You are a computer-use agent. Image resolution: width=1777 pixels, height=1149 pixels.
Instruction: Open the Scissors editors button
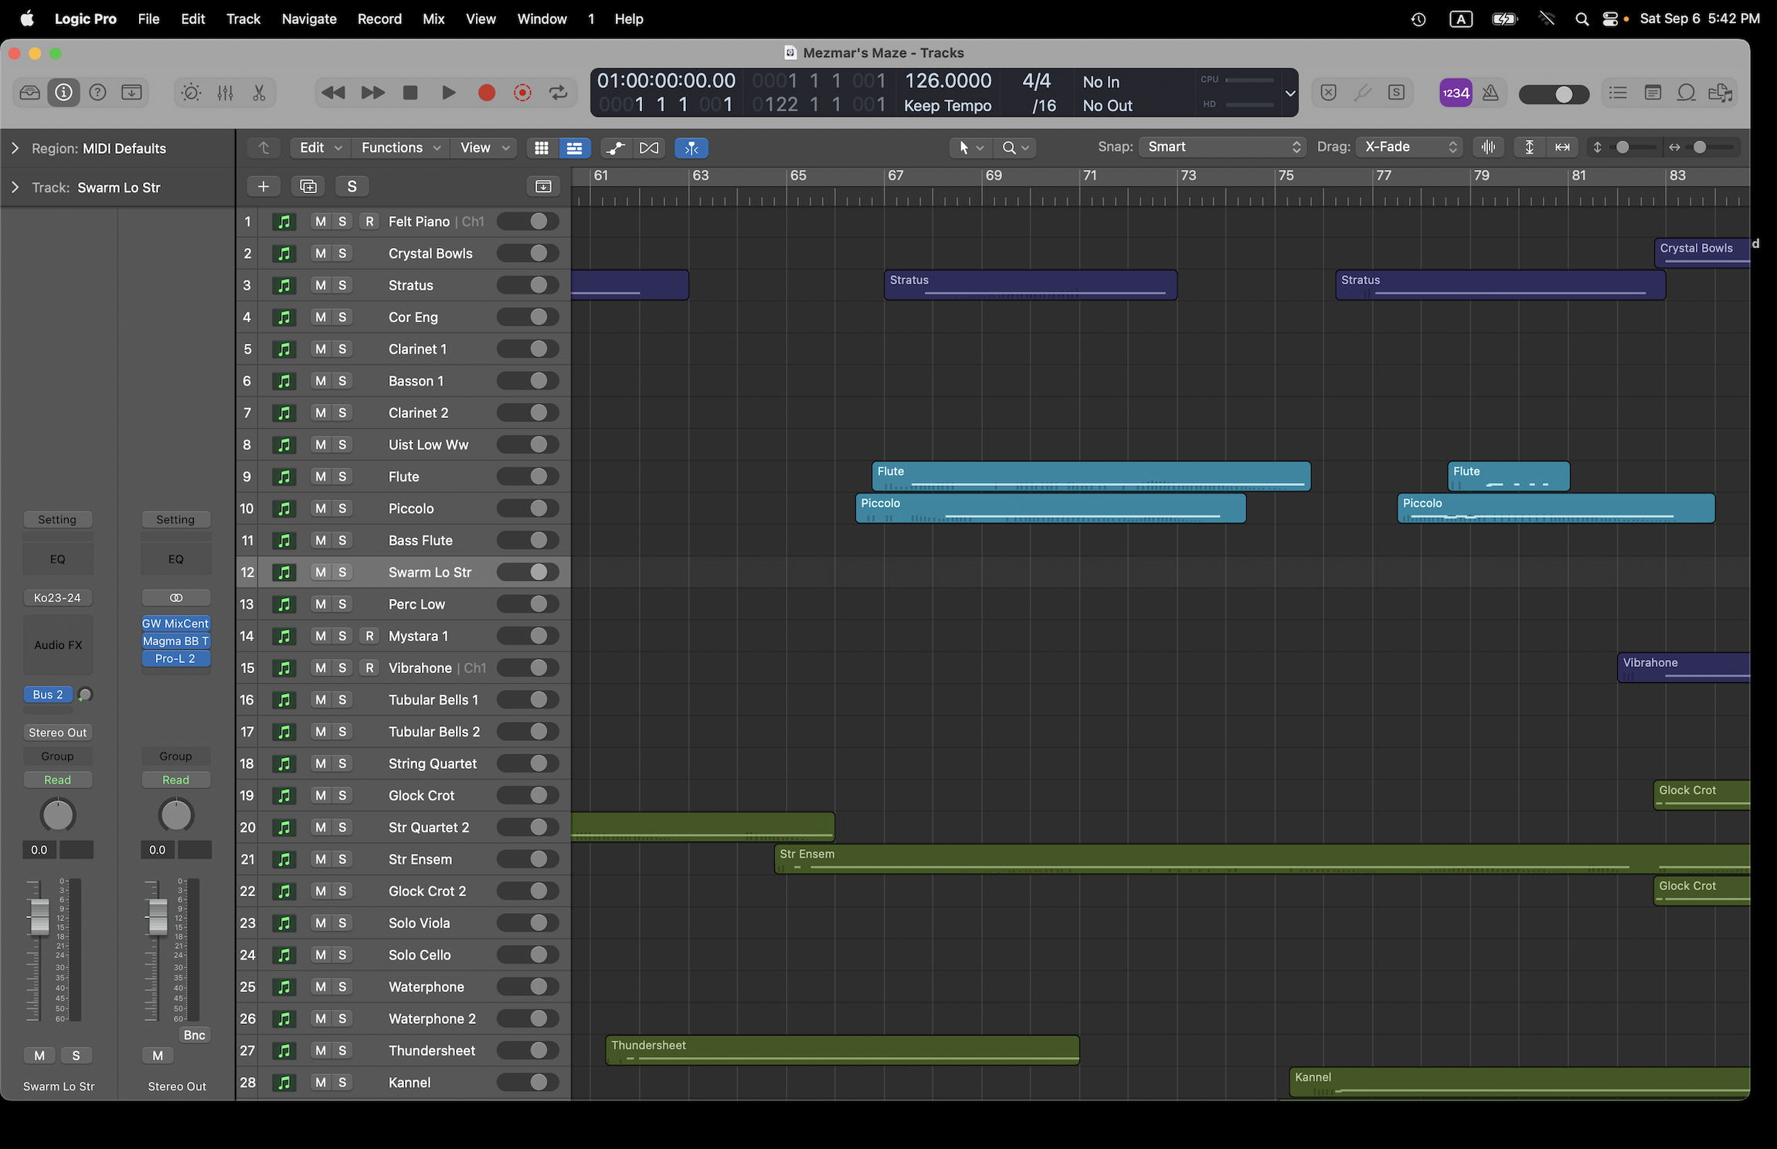point(259,93)
